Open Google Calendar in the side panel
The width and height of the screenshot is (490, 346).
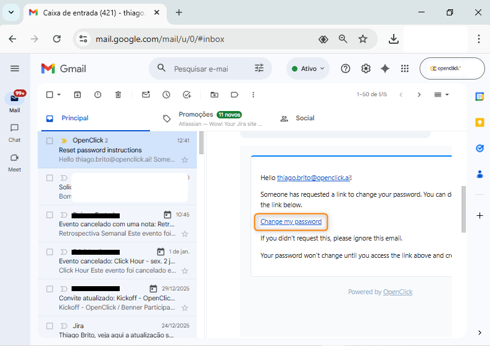(x=479, y=96)
